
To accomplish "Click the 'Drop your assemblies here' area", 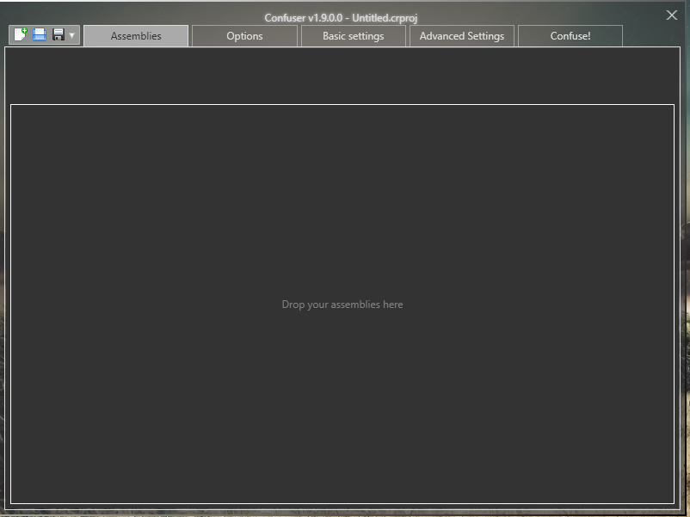I will tap(342, 304).
